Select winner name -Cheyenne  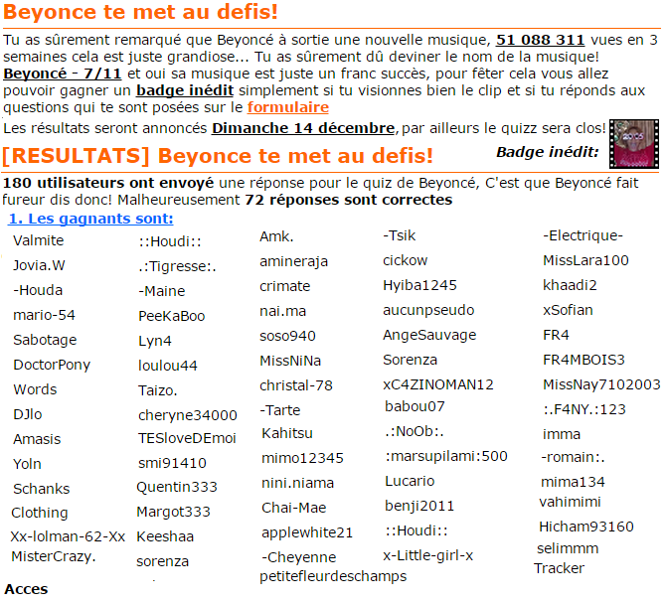coord(298,557)
